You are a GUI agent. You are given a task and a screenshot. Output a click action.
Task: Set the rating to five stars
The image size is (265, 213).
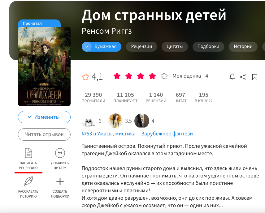[164, 76]
